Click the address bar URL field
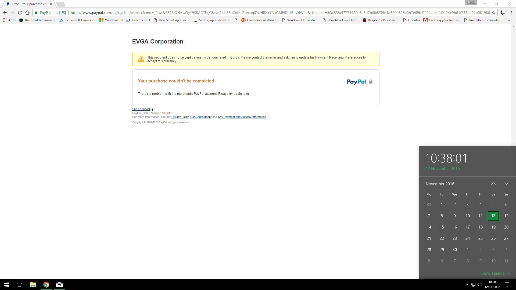This screenshot has height=290, width=516. point(279,13)
